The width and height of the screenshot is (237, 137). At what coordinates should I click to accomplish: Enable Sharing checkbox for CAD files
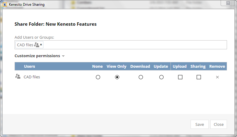pos(199,77)
